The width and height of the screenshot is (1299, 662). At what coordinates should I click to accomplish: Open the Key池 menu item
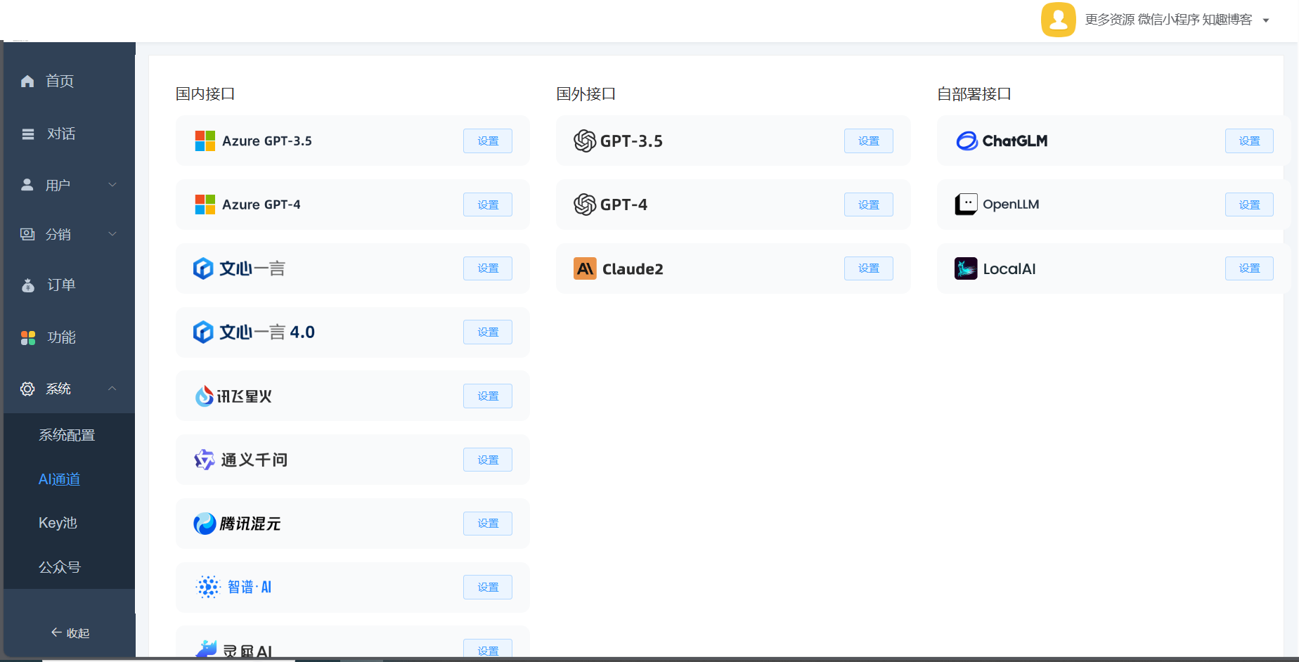tap(58, 523)
